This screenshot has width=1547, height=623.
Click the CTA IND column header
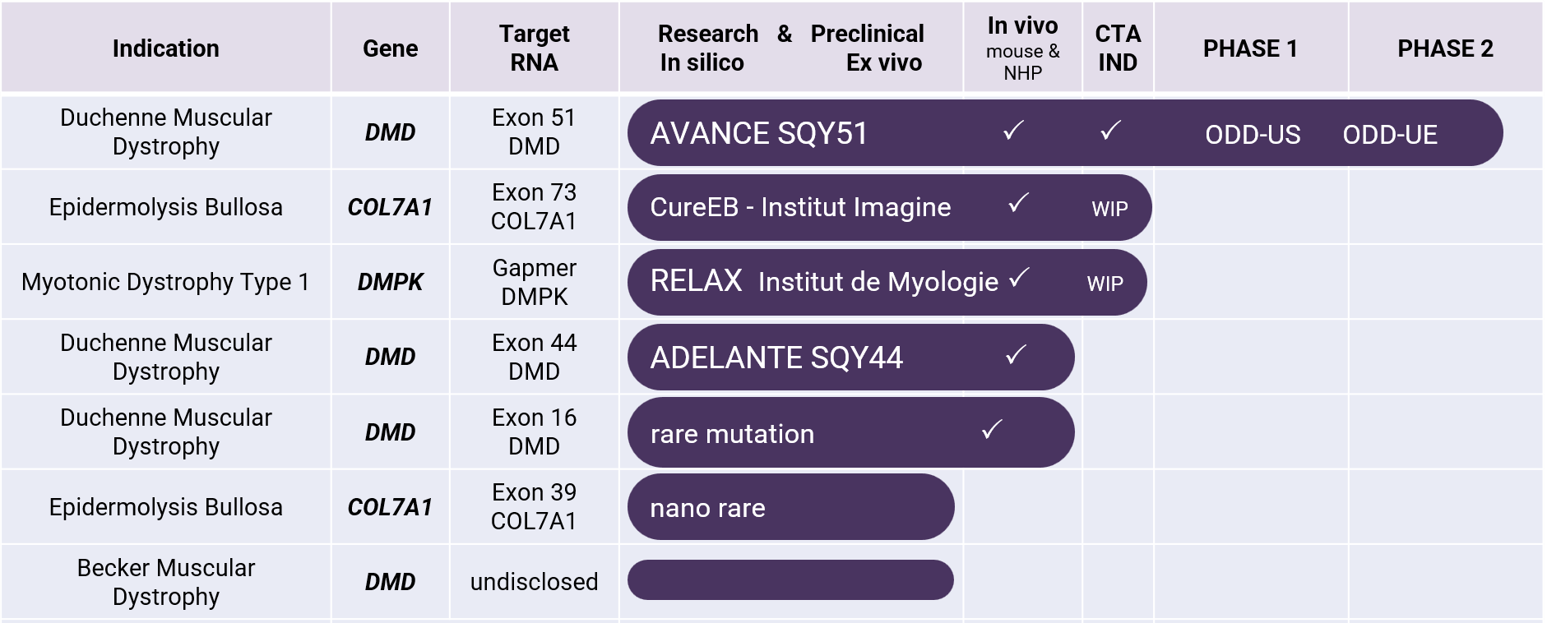tap(1119, 48)
